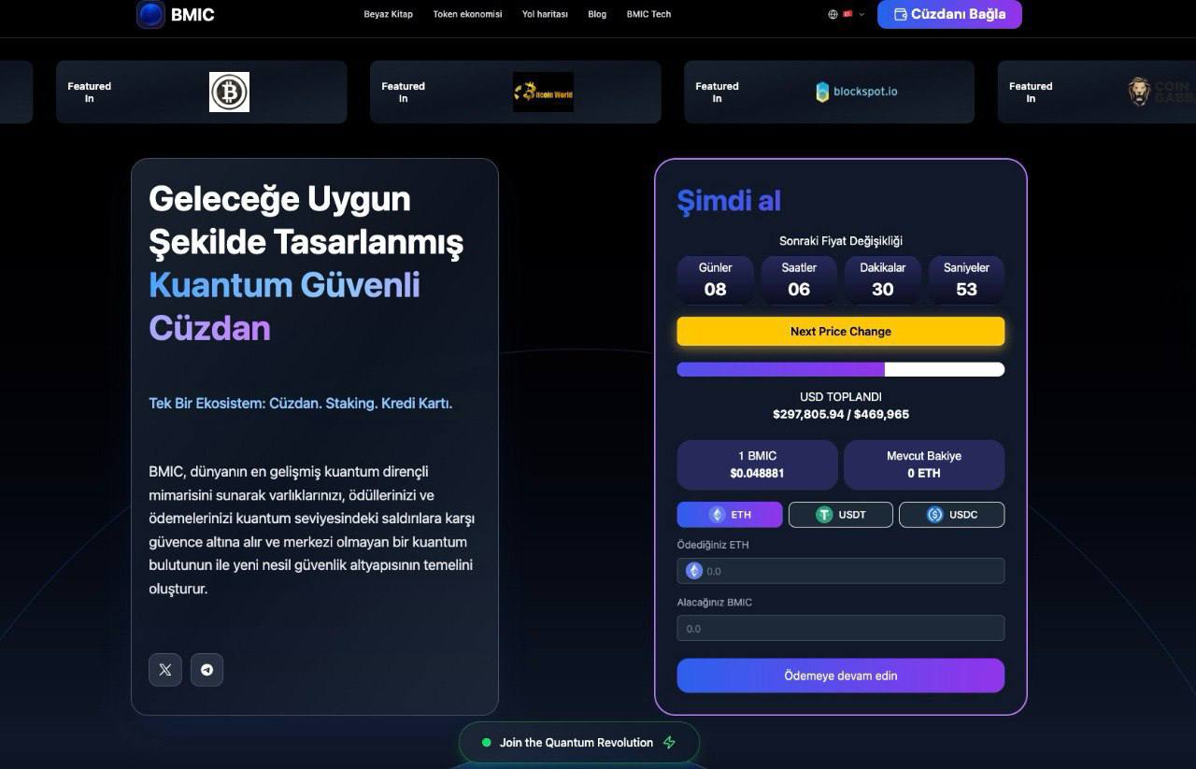The width and height of the screenshot is (1196, 769).
Task: Switch to the Blog page
Action: [596, 14]
